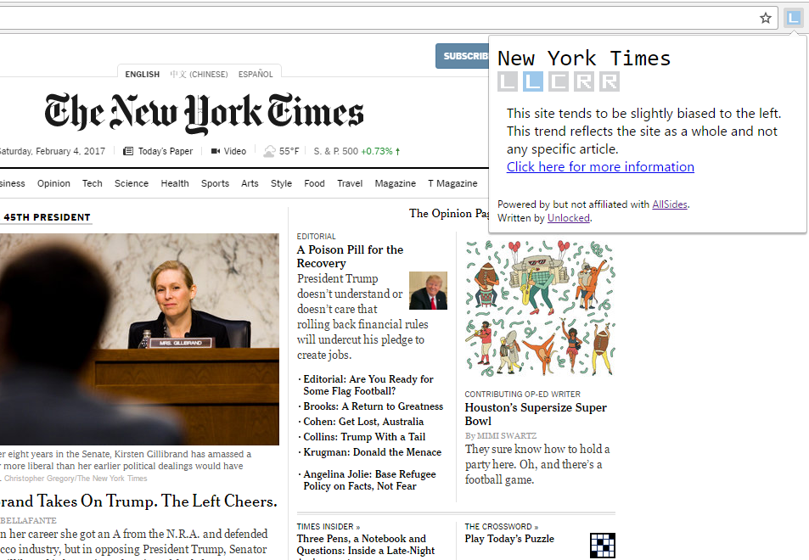
Task: Click the C center bias rating box
Action: (x=559, y=81)
